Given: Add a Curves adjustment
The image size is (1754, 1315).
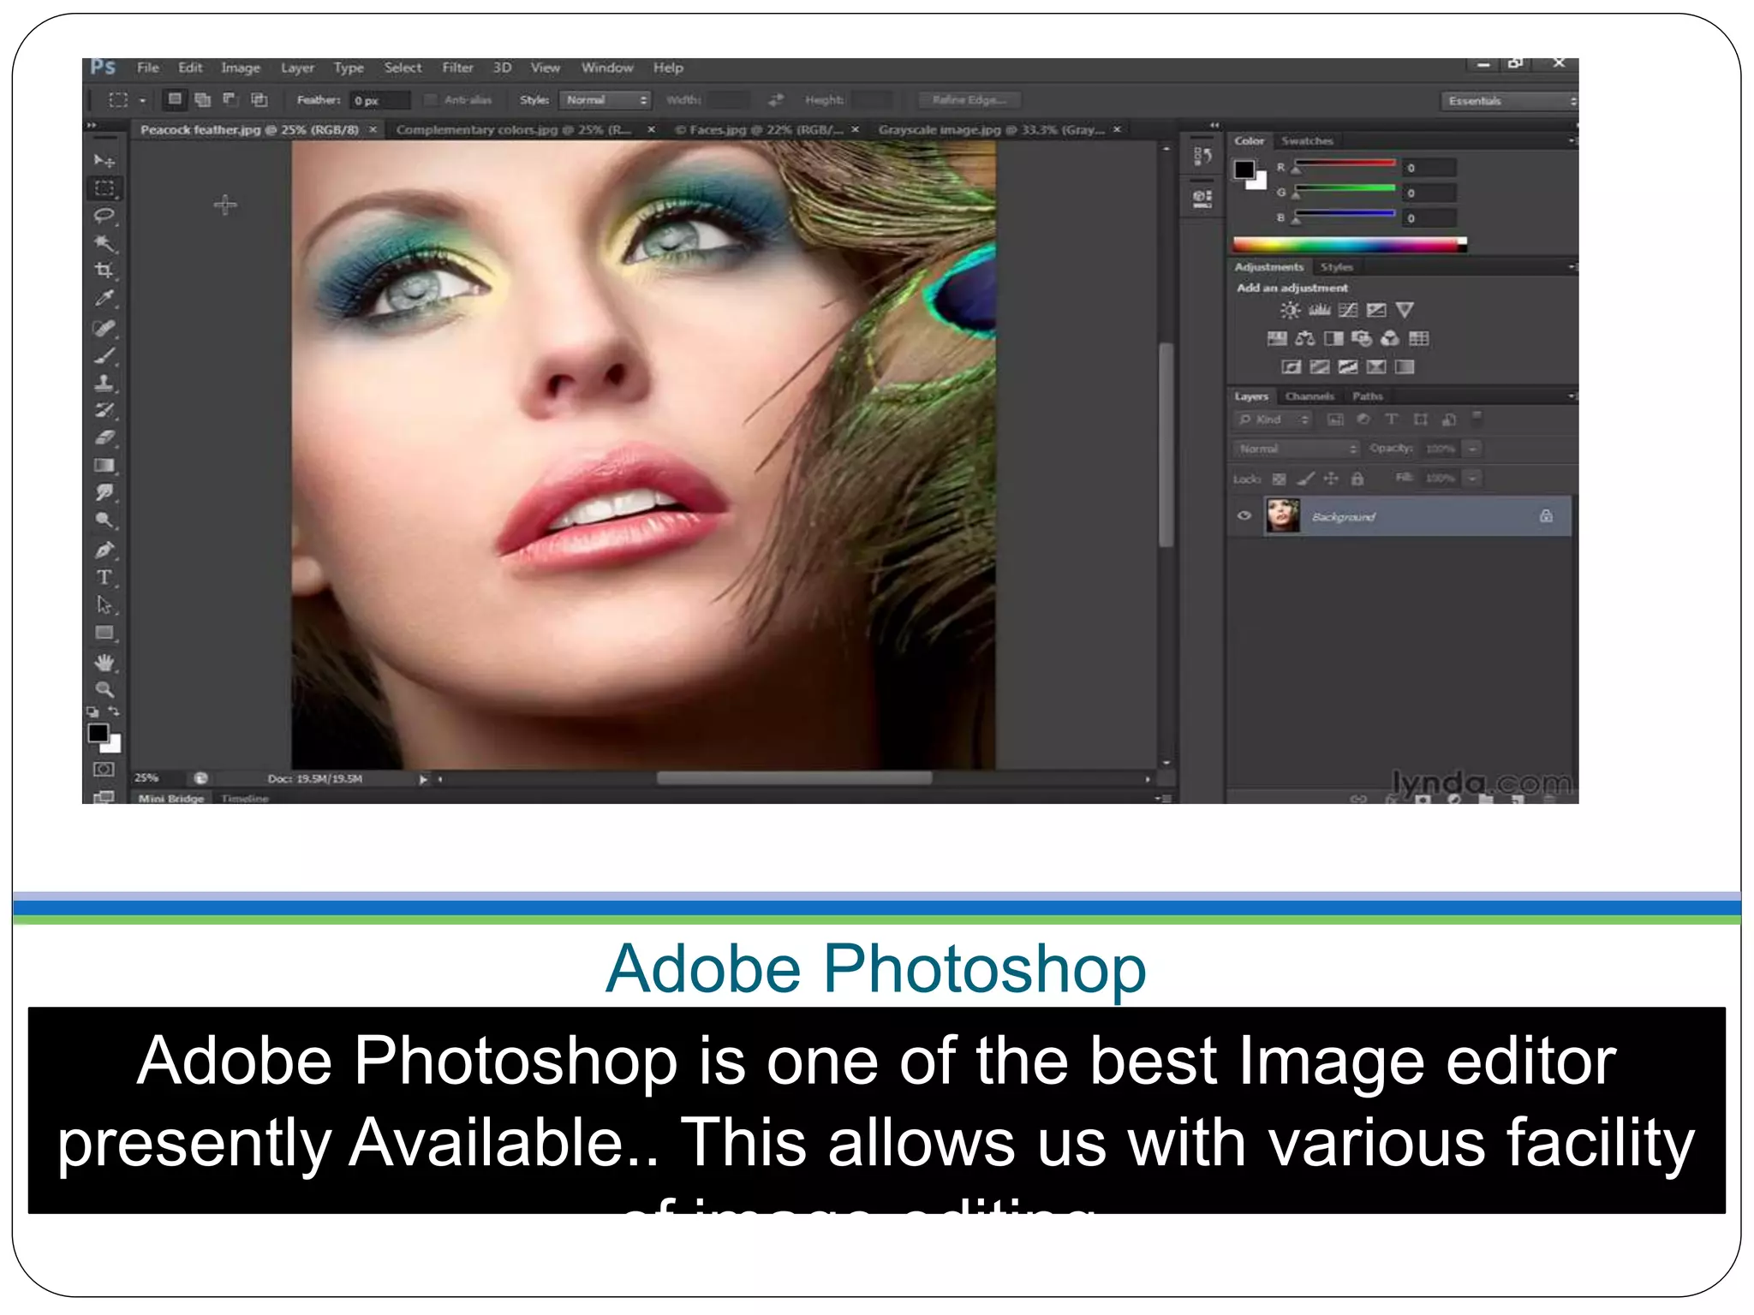Looking at the screenshot, I should point(1348,310).
